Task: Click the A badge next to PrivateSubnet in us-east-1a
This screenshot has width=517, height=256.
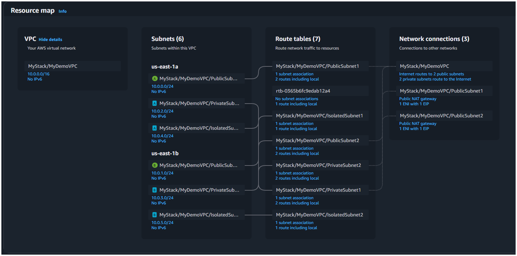Action: tap(155, 103)
